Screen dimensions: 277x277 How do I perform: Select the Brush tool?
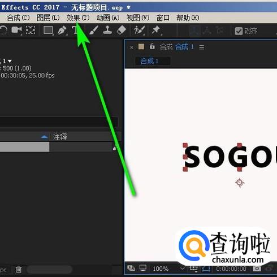(x=94, y=30)
